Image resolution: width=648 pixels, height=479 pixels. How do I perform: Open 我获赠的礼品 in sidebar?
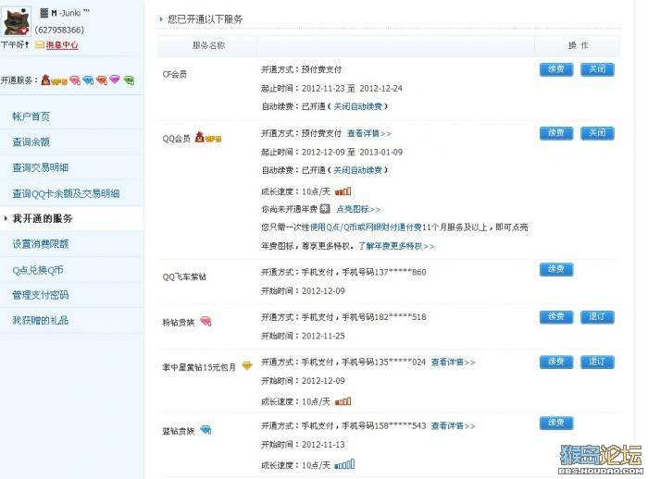click(41, 321)
